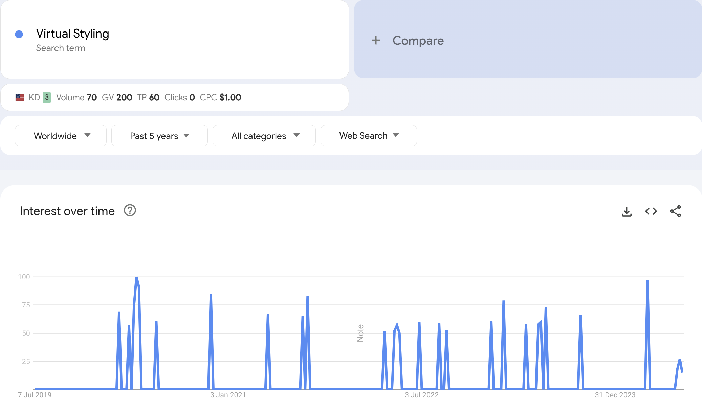Image resolution: width=702 pixels, height=409 pixels.
Task: Click the Volume 70 metric
Action: pyautogui.click(x=76, y=98)
